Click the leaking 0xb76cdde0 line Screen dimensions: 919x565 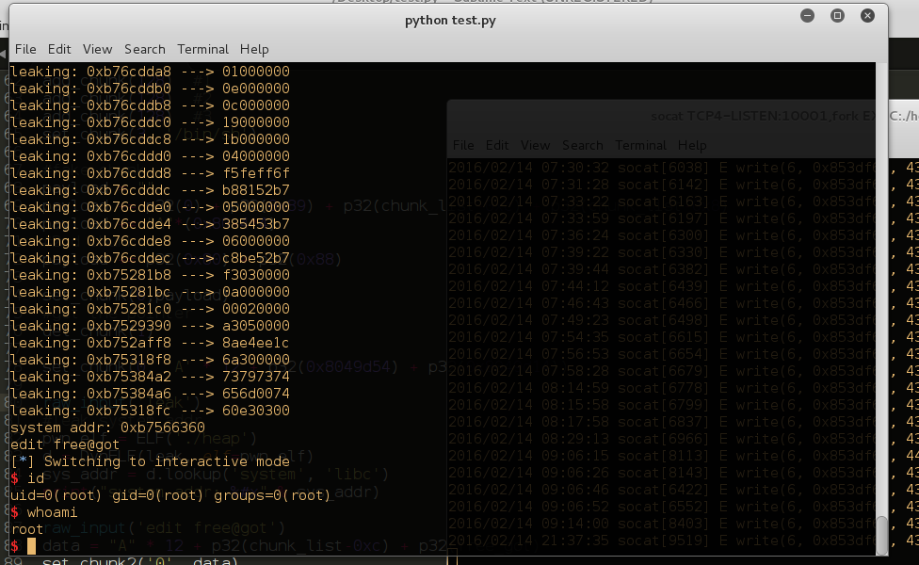(150, 207)
